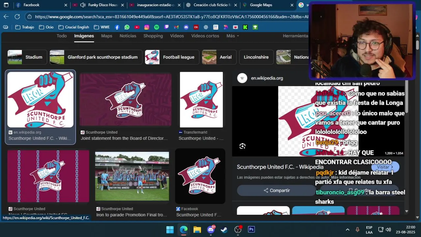Open the volume tray icon

[388, 229]
